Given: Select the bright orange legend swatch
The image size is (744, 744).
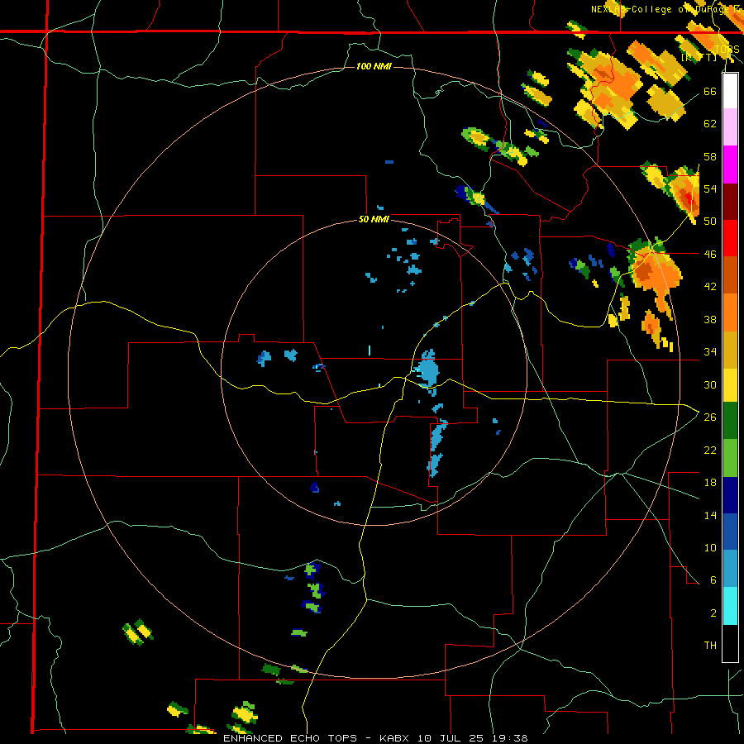Looking at the screenshot, I should [730, 312].
